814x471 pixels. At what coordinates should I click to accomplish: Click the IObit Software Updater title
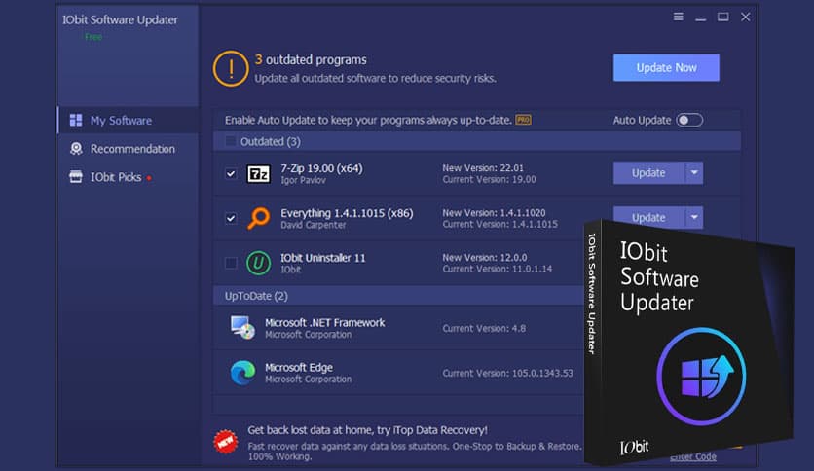click(120, 19)
